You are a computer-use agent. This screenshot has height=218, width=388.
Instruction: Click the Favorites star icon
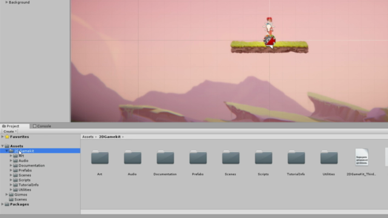(x=7, y=137)
